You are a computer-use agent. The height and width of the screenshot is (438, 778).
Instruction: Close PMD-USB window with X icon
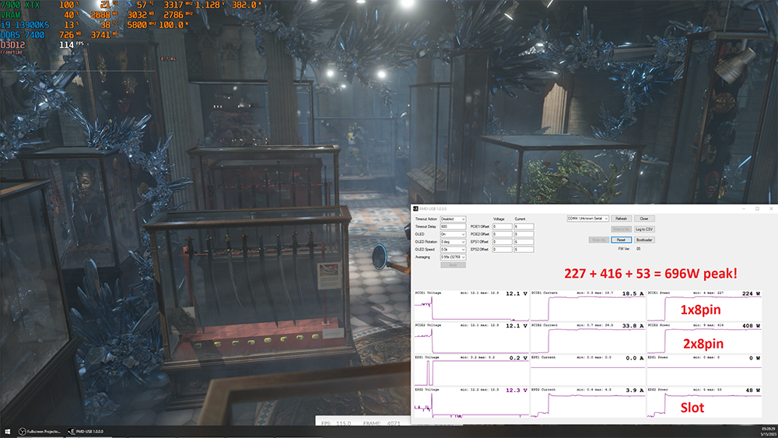click(x=770, y=208)
